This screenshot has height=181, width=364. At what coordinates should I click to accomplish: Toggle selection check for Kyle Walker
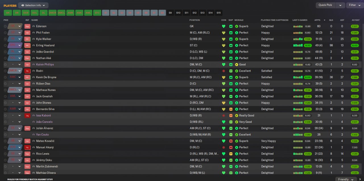[5, 39]
